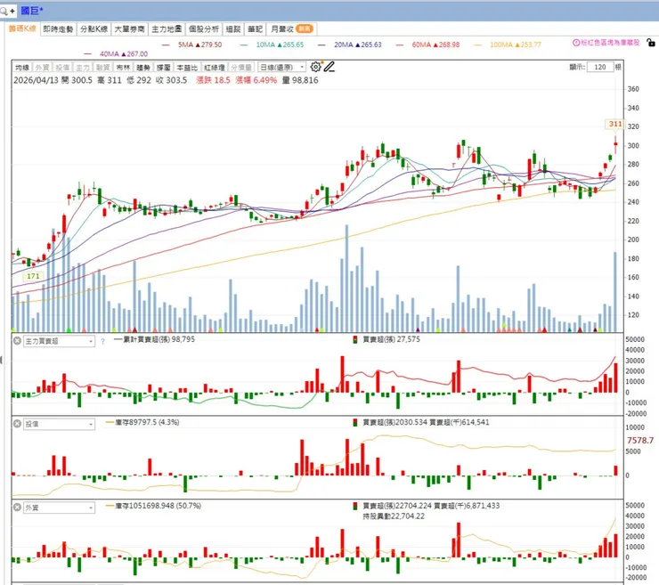Switch to the 筆記 tab
The width and height of the screenshot is (659, 585).
point(255,29)
